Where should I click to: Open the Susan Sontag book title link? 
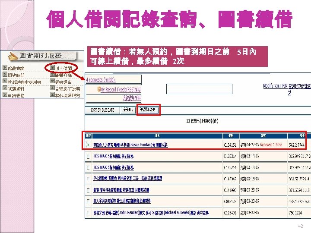131,145
